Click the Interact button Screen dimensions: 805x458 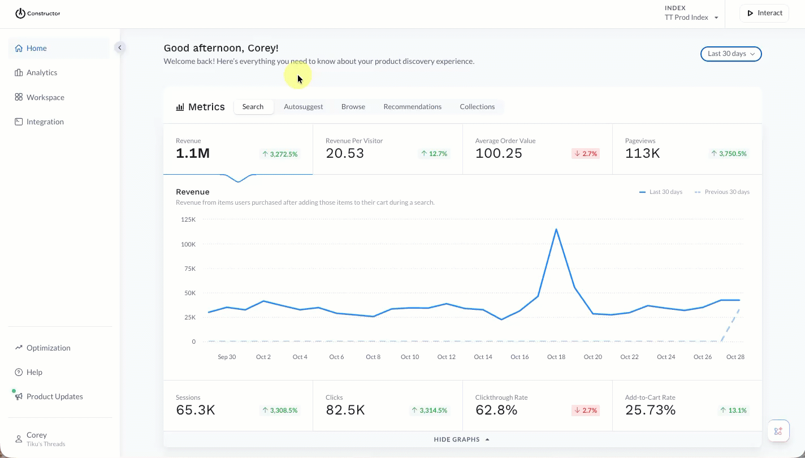[x=764, y=13]
